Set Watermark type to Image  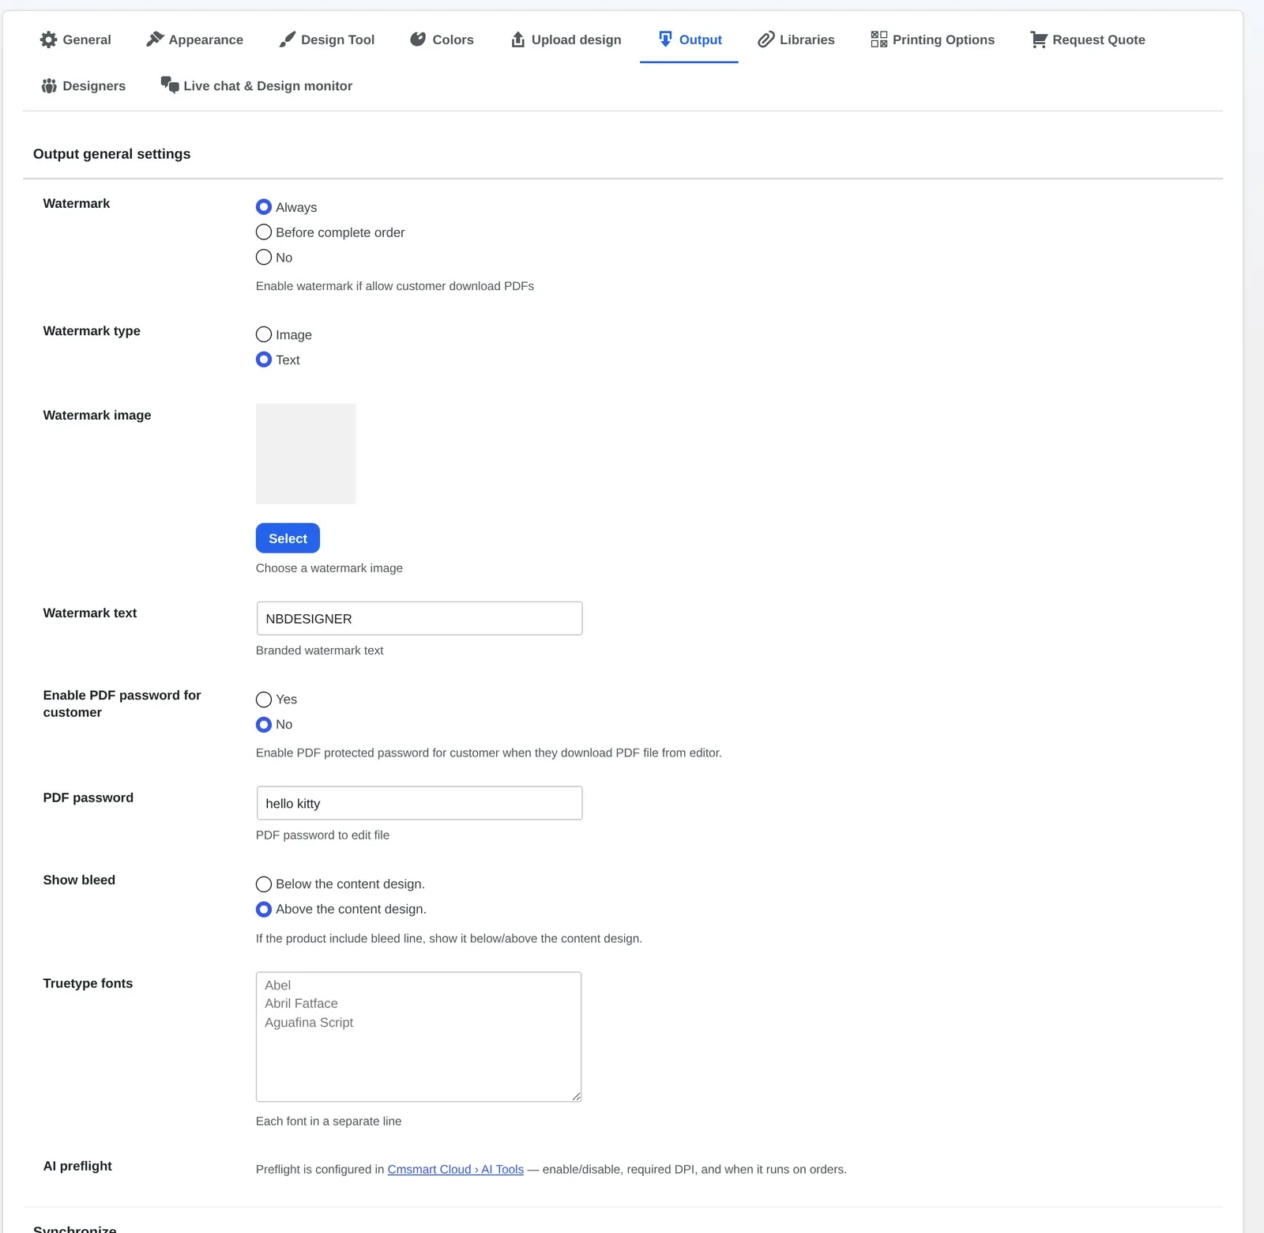coord(264,334)
